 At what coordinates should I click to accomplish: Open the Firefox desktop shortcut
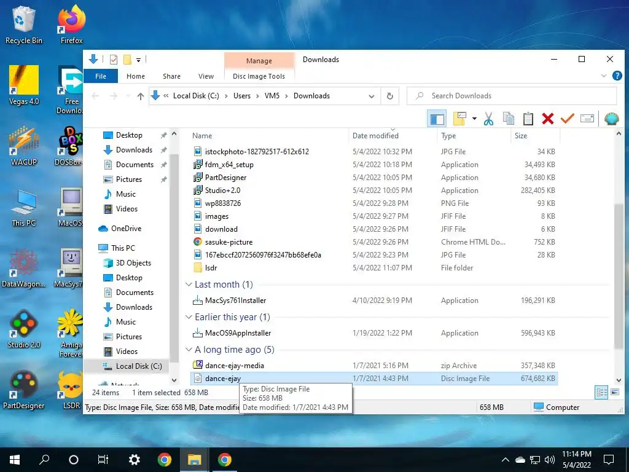click(72, 25)
